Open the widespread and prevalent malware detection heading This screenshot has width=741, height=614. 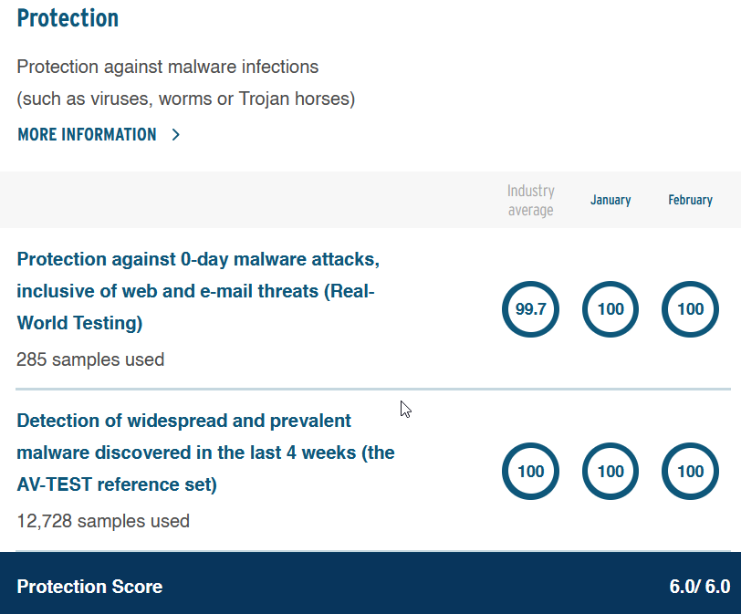pos(205,453)
